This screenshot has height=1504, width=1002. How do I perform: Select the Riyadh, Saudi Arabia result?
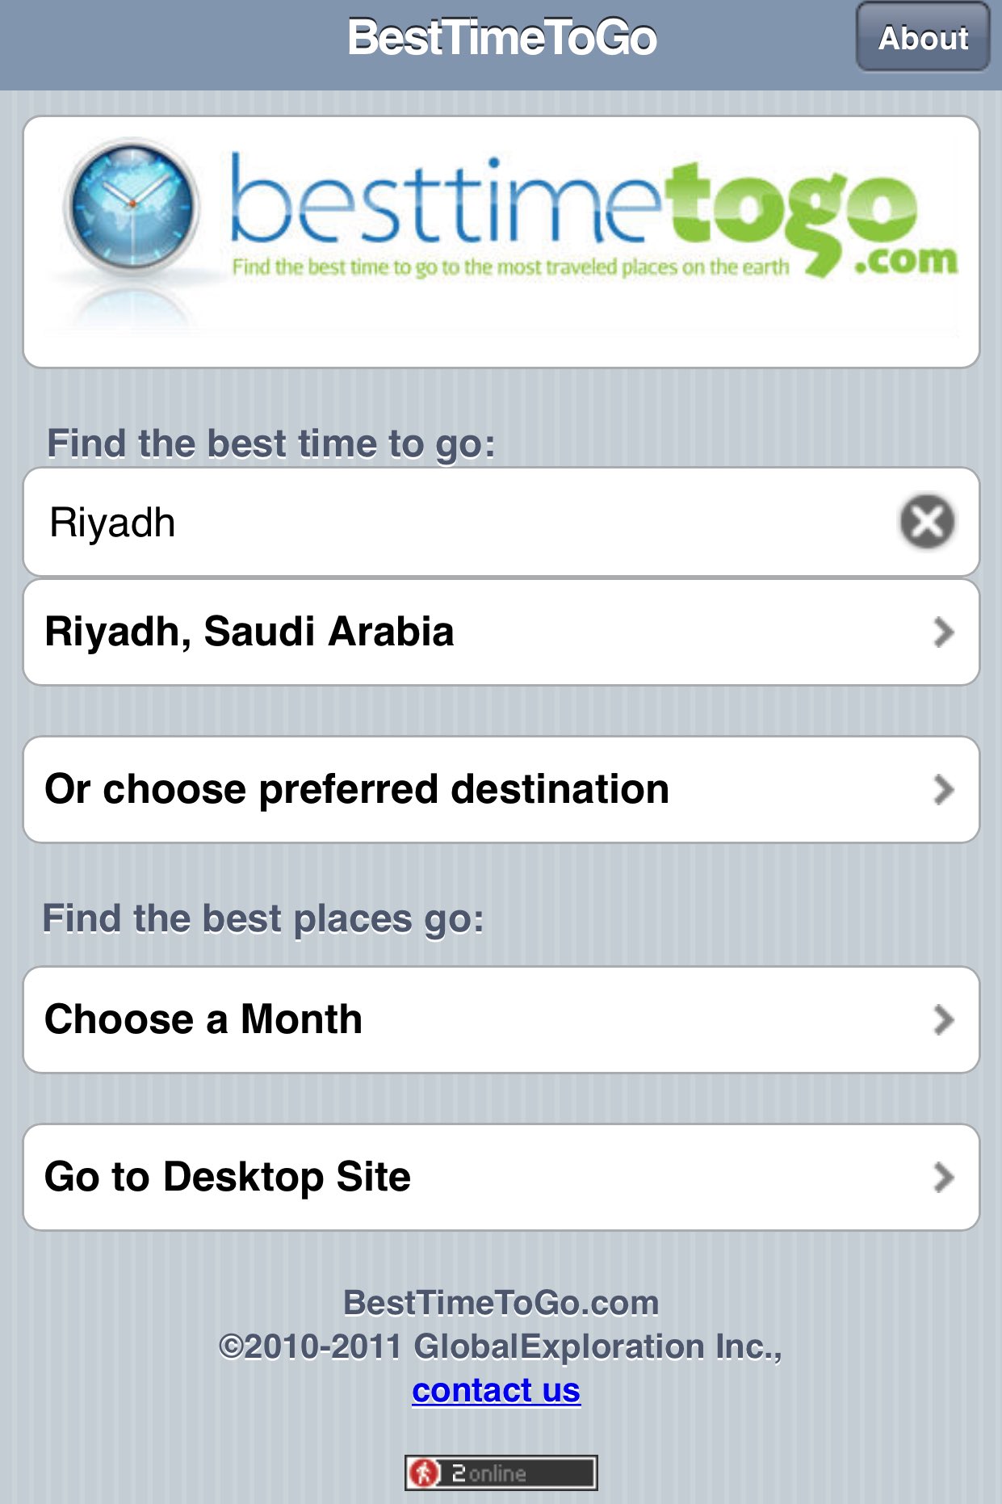[x=249, y=632]
